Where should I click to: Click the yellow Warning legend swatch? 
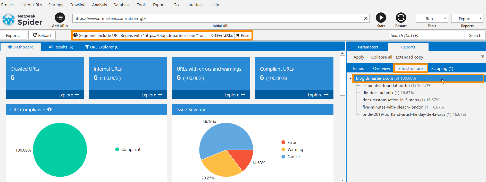point(283,149)
